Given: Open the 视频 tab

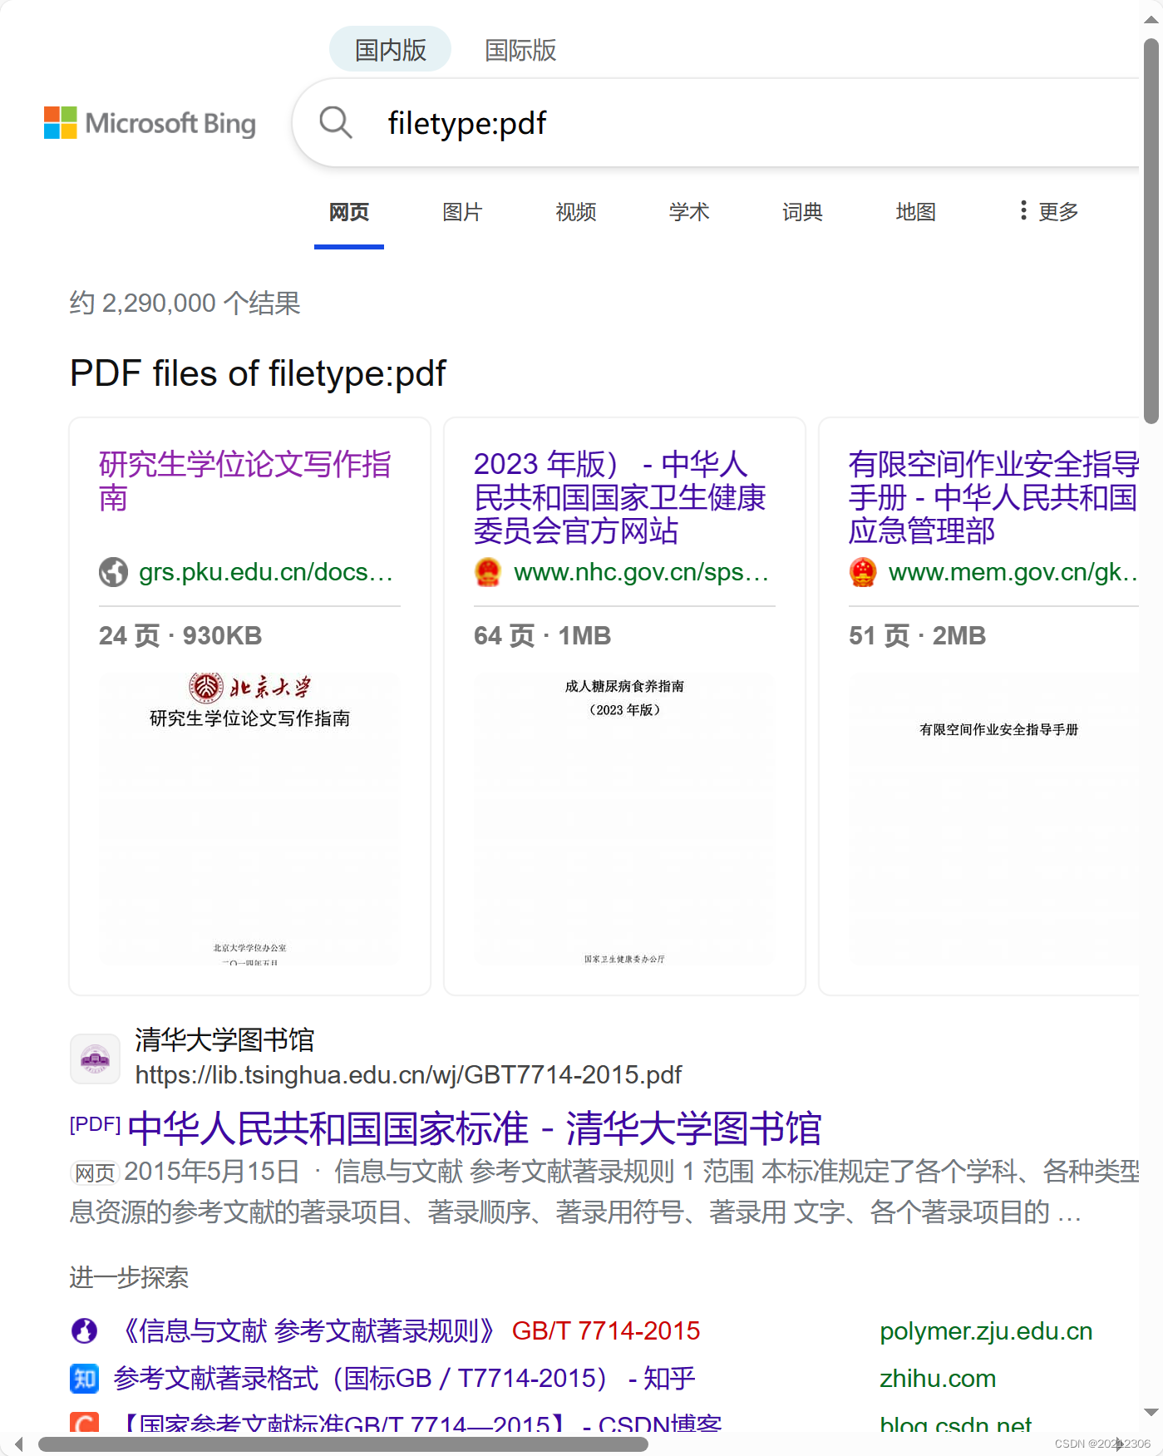Looking at the screenshot, I should coord(575,212).
